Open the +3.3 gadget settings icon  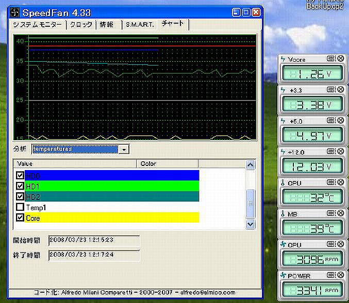[331, 90]
